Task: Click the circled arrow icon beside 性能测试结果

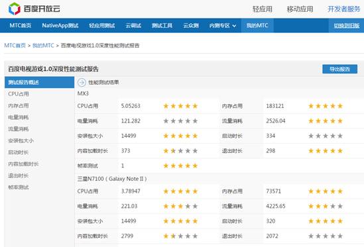Action: [x=82, y=82]
